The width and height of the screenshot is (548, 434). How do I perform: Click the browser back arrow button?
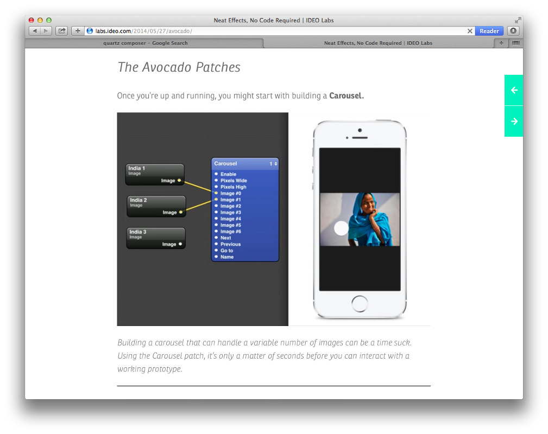[x=35, y=31]
